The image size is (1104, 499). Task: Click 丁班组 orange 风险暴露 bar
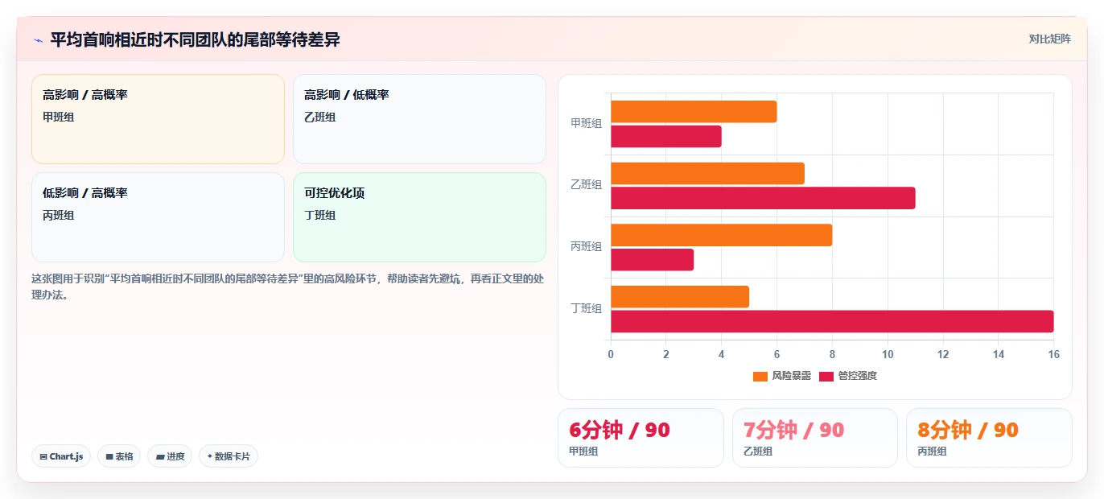[680, 297]
